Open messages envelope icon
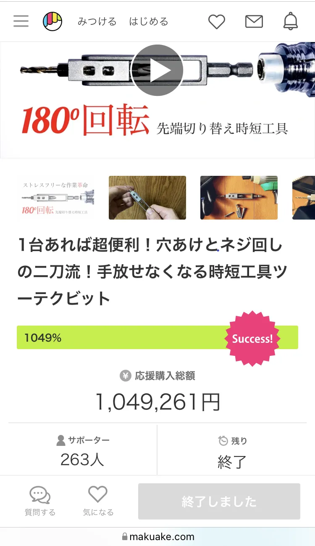The height and width of the screenshot is (546, 315). click(x=254, y=21)
